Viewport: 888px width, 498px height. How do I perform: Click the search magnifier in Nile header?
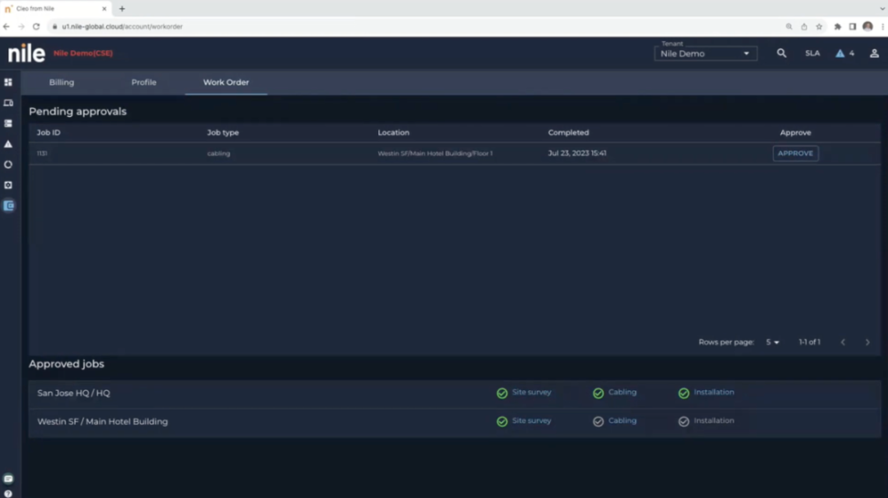(x=781, y=54)
